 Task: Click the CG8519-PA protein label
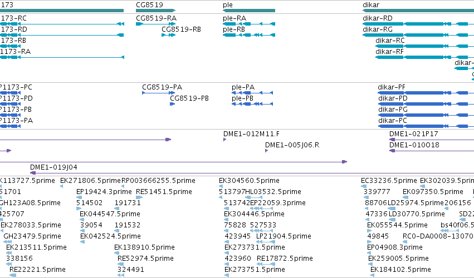(x=162, y=87)
